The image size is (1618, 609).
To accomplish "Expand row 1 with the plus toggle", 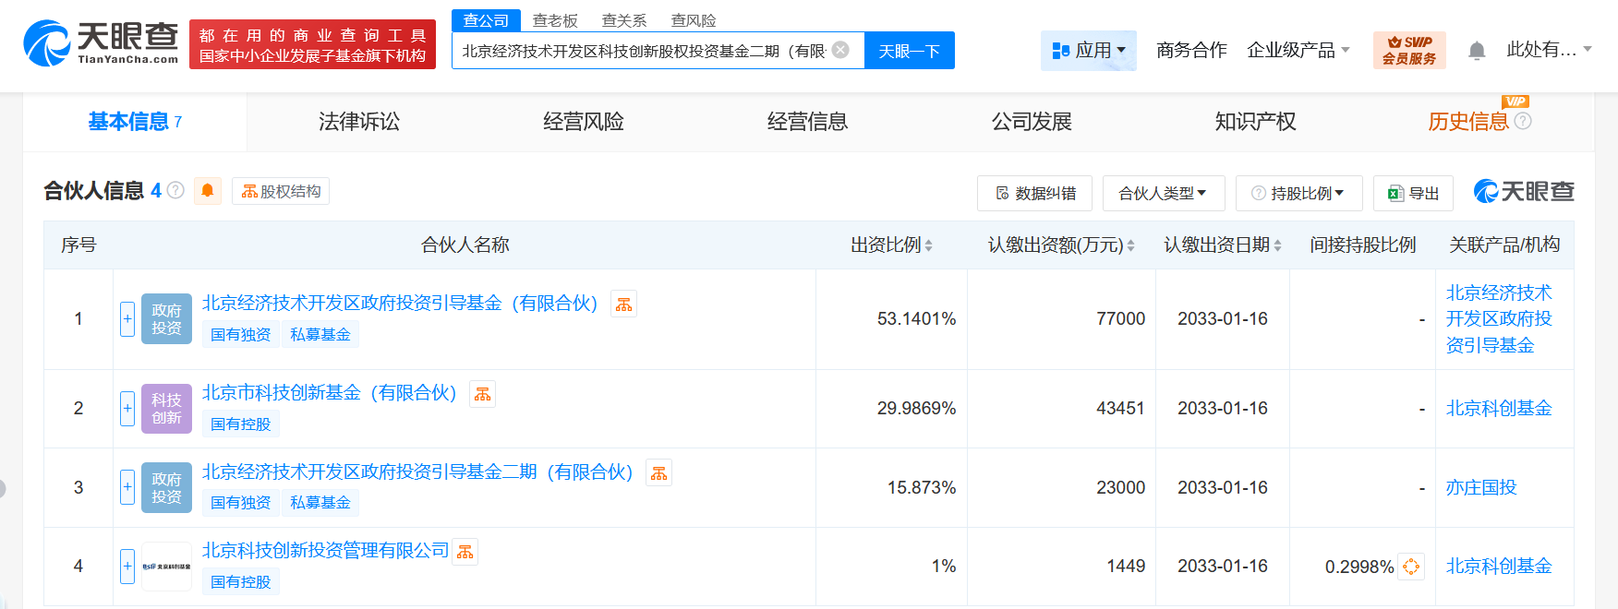I will pyautogui.click(x=127, y=319).
